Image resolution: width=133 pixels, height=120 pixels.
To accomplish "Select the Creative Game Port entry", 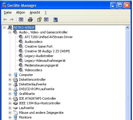I will tap(39, 46).
